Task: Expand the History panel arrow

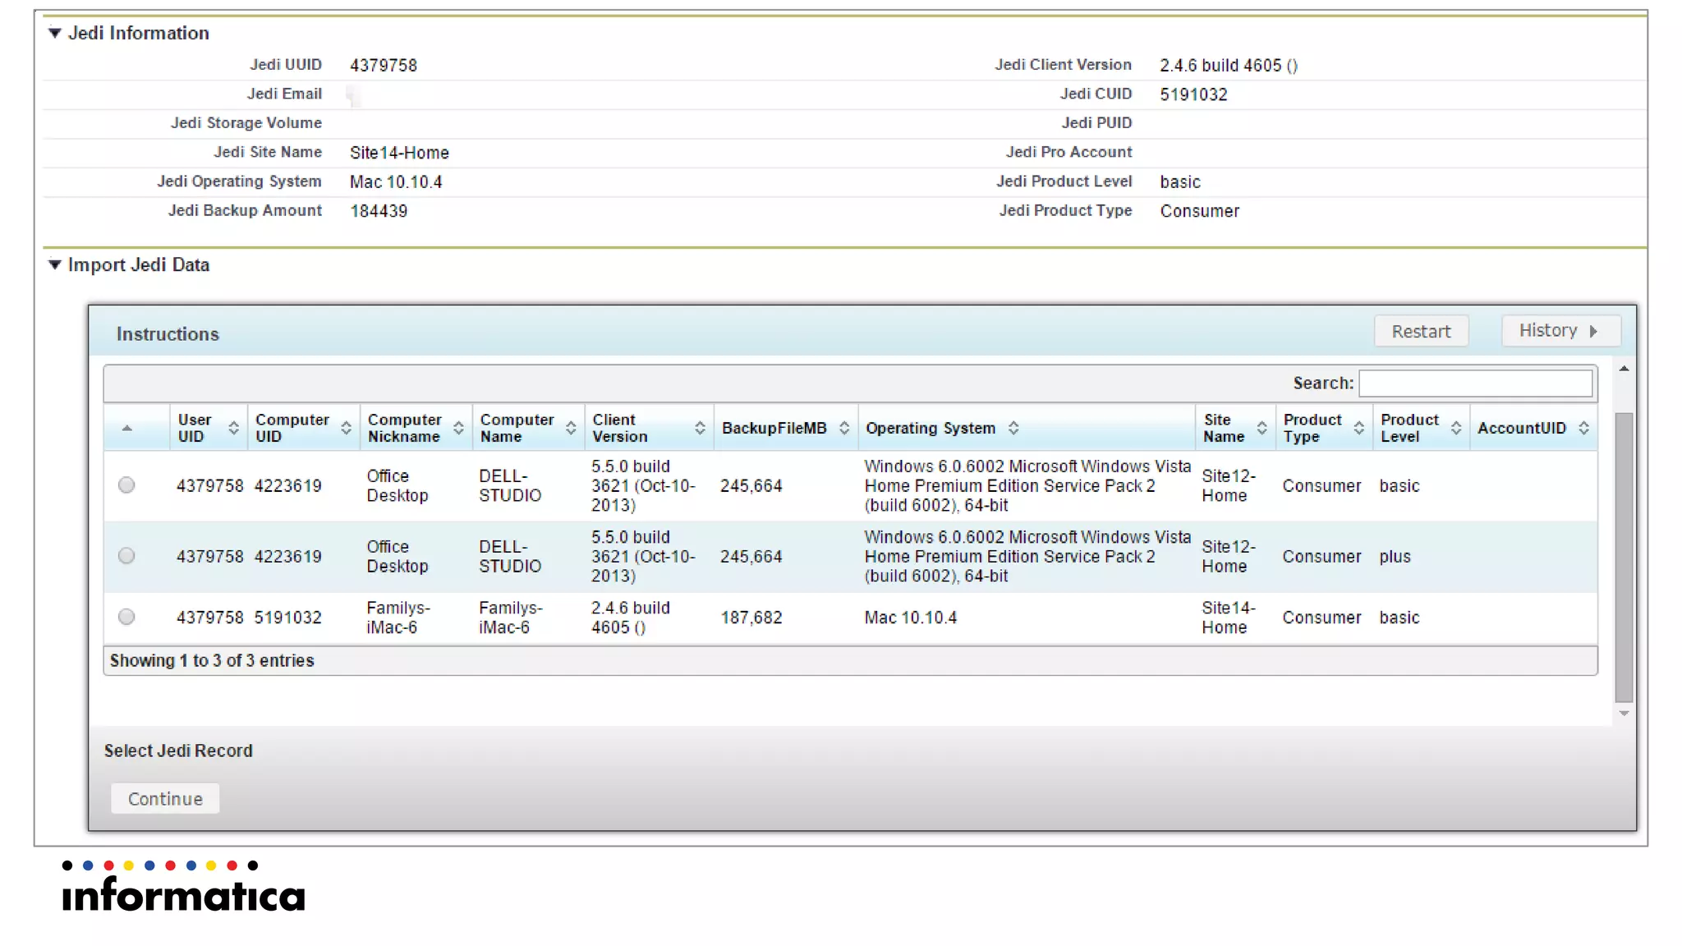Action: [x=1593, y=331]
